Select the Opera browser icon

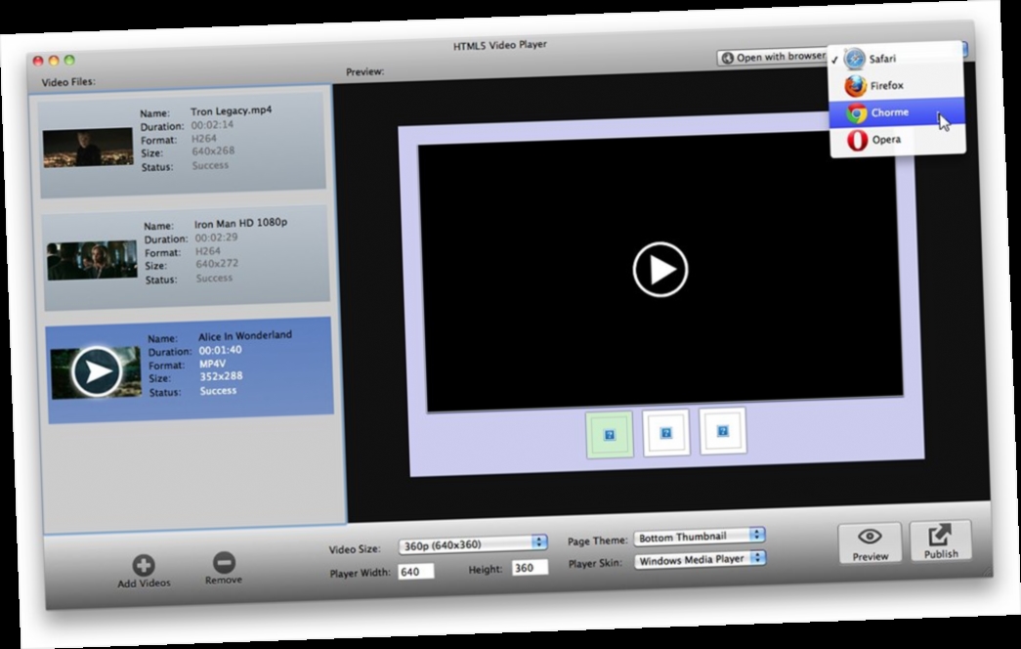click(853, 139)
